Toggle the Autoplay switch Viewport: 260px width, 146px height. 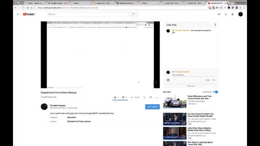[216, 92]
